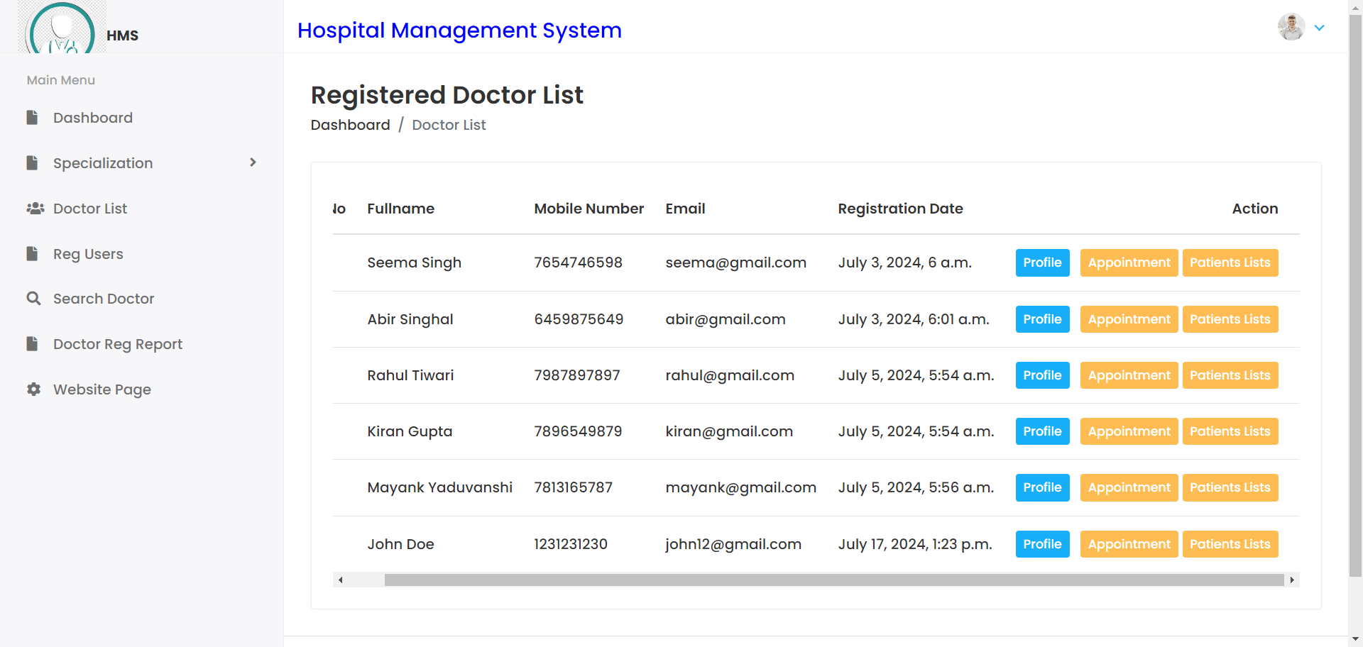Open Patients Lists for John Doe
The image size is (1363, 647).
[x=1230, y=544]
